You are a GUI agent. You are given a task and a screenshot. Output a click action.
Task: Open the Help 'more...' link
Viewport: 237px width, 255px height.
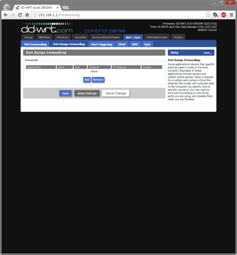coord(208,52)
